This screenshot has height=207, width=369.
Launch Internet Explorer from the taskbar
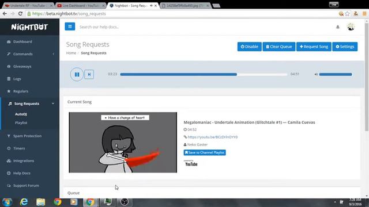pyautogui.click(x=24, y=202)
